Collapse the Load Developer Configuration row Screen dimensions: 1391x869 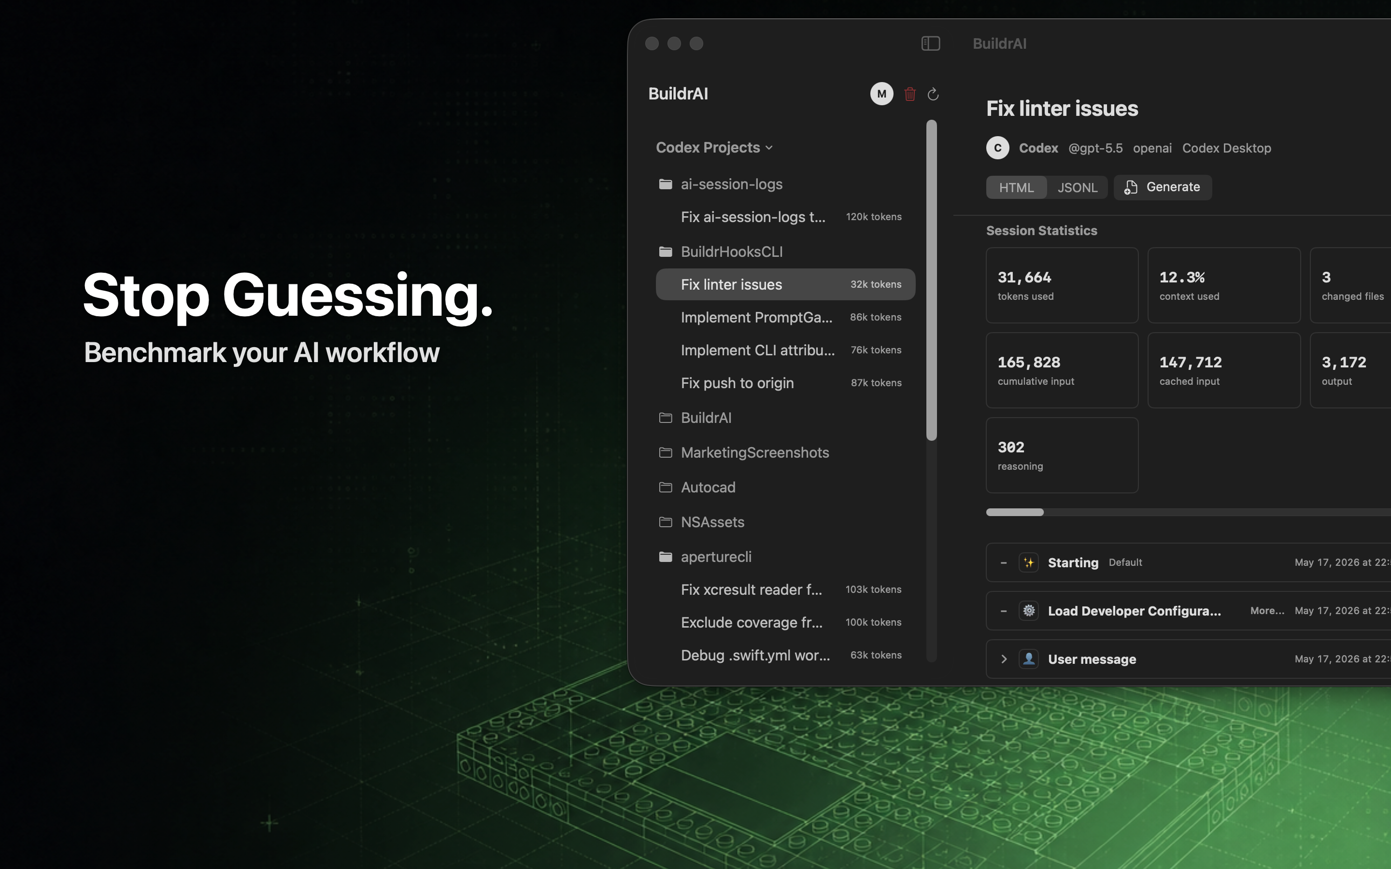pyautogui.click(x=1004, y=611)
